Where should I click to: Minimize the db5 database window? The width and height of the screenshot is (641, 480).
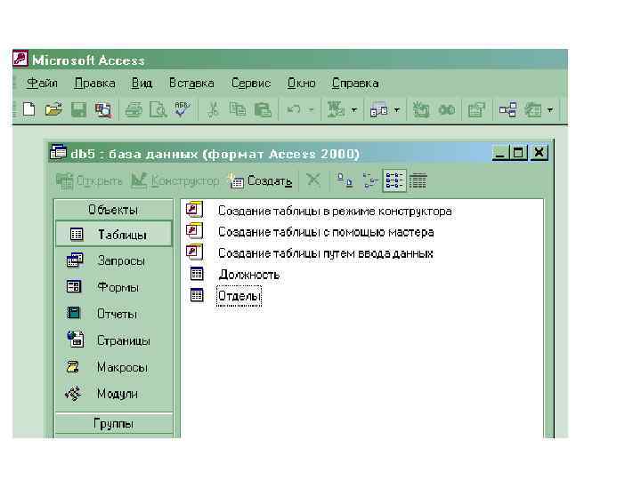[499, 153]
